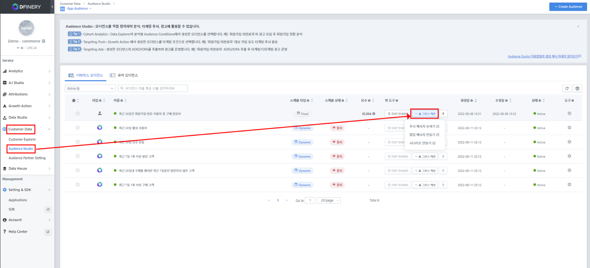Click the Data House database icon
The width and height of the screenshot is (590, 268).
5,168
